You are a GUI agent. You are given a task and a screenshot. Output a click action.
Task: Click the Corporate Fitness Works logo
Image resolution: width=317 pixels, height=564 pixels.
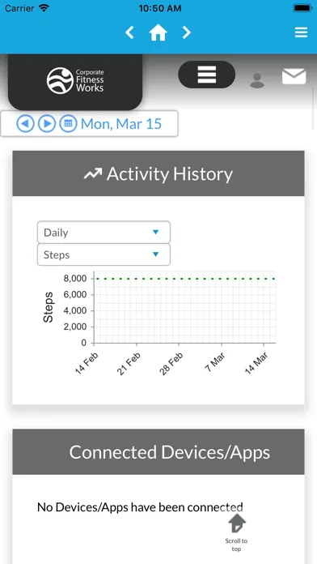[75, 80]
